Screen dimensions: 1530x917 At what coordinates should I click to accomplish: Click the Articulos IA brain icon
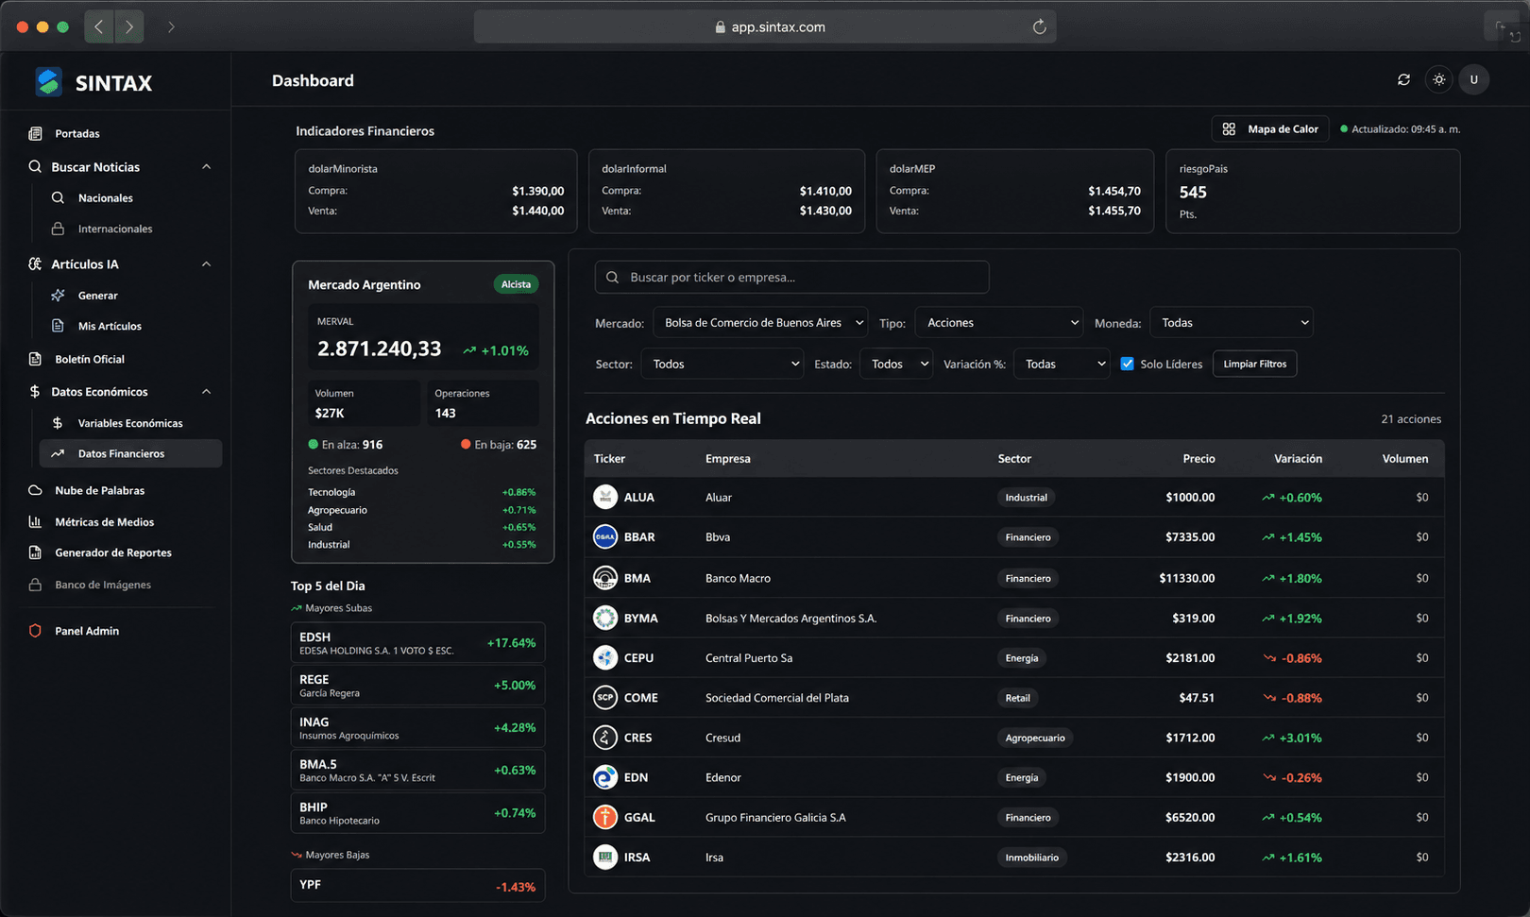pos(35,263)
